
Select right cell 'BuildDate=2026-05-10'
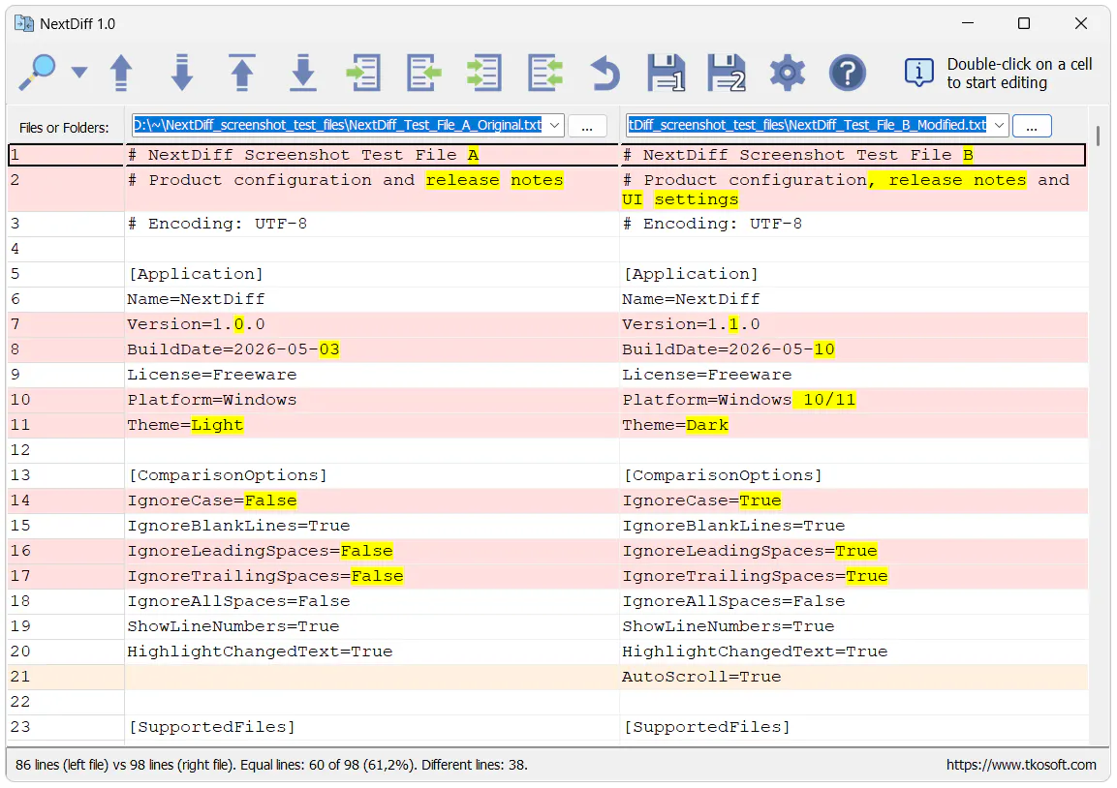tap(853, 349)
